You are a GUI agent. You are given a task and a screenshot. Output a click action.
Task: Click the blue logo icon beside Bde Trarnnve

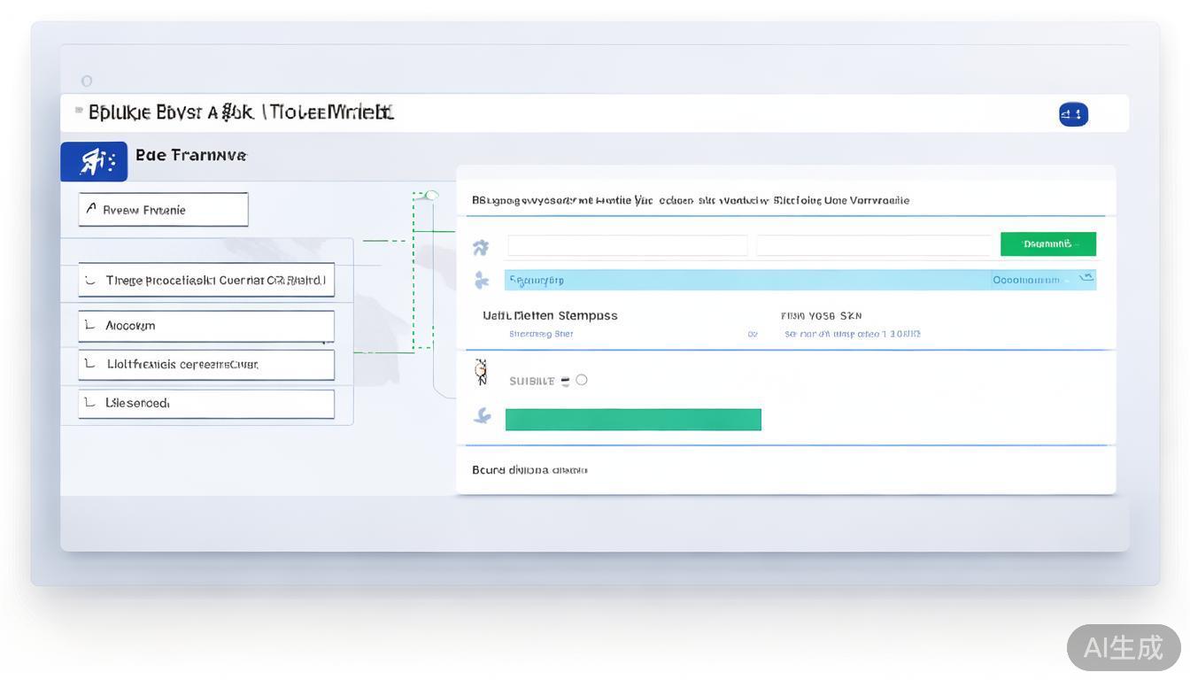(94, 162)
